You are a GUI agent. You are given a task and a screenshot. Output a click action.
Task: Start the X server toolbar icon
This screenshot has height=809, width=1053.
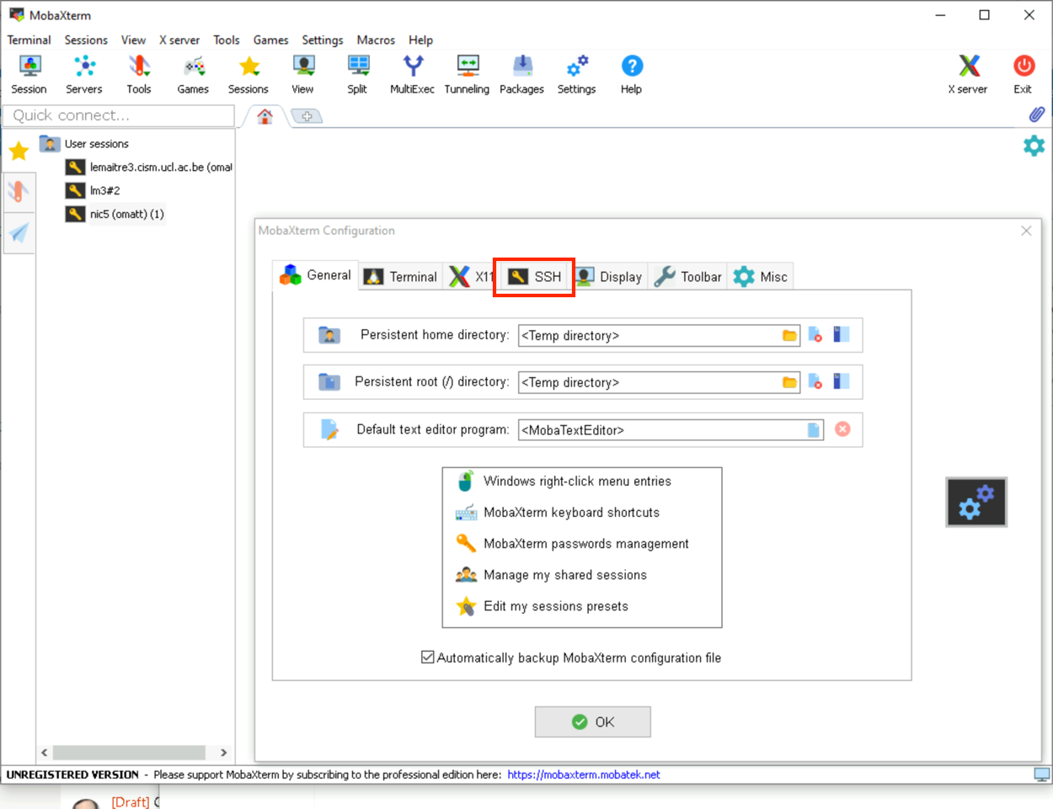(968, 75)
